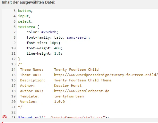Image resolution: width=158 pixels, height=123 pixels.
Task: Click the Author URI kesslerhorst.de URL
Action: point(82,91)
